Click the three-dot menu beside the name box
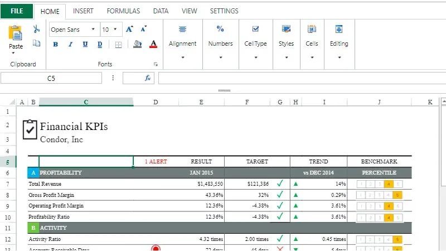The image size is (446, 251). (x=113, y=78)
